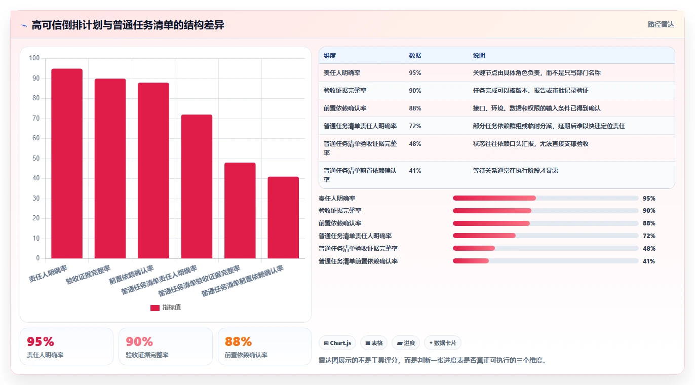Click the 责任人明确率 bar in chart
This screenshot has height=385, width=695.
coord(67,164)
